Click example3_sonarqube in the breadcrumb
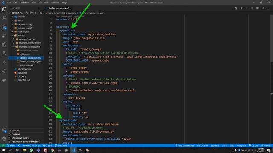Viewport: 273px width, 153px height. 66,13
